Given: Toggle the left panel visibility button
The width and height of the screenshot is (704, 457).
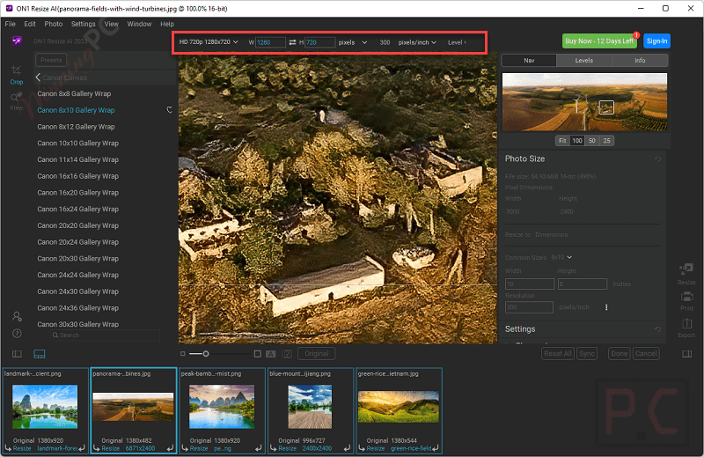Looking at the screenshot, I should click(17, 354).
